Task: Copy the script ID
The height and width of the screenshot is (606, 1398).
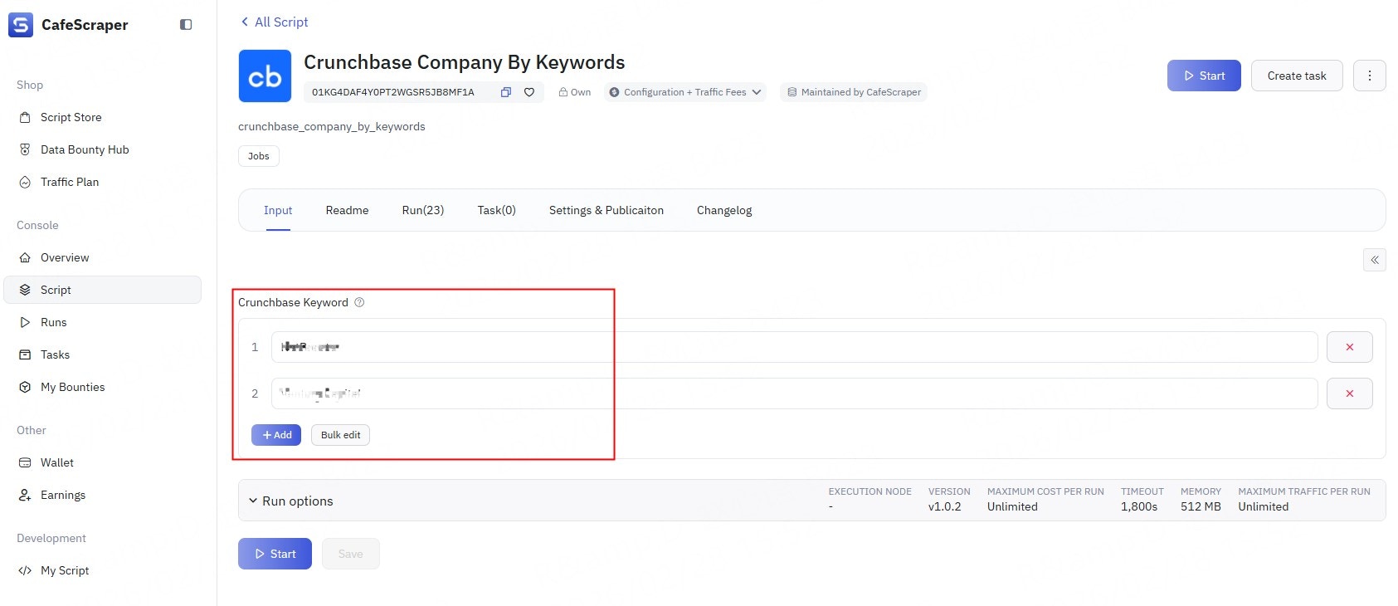Action: click(505, 92)
